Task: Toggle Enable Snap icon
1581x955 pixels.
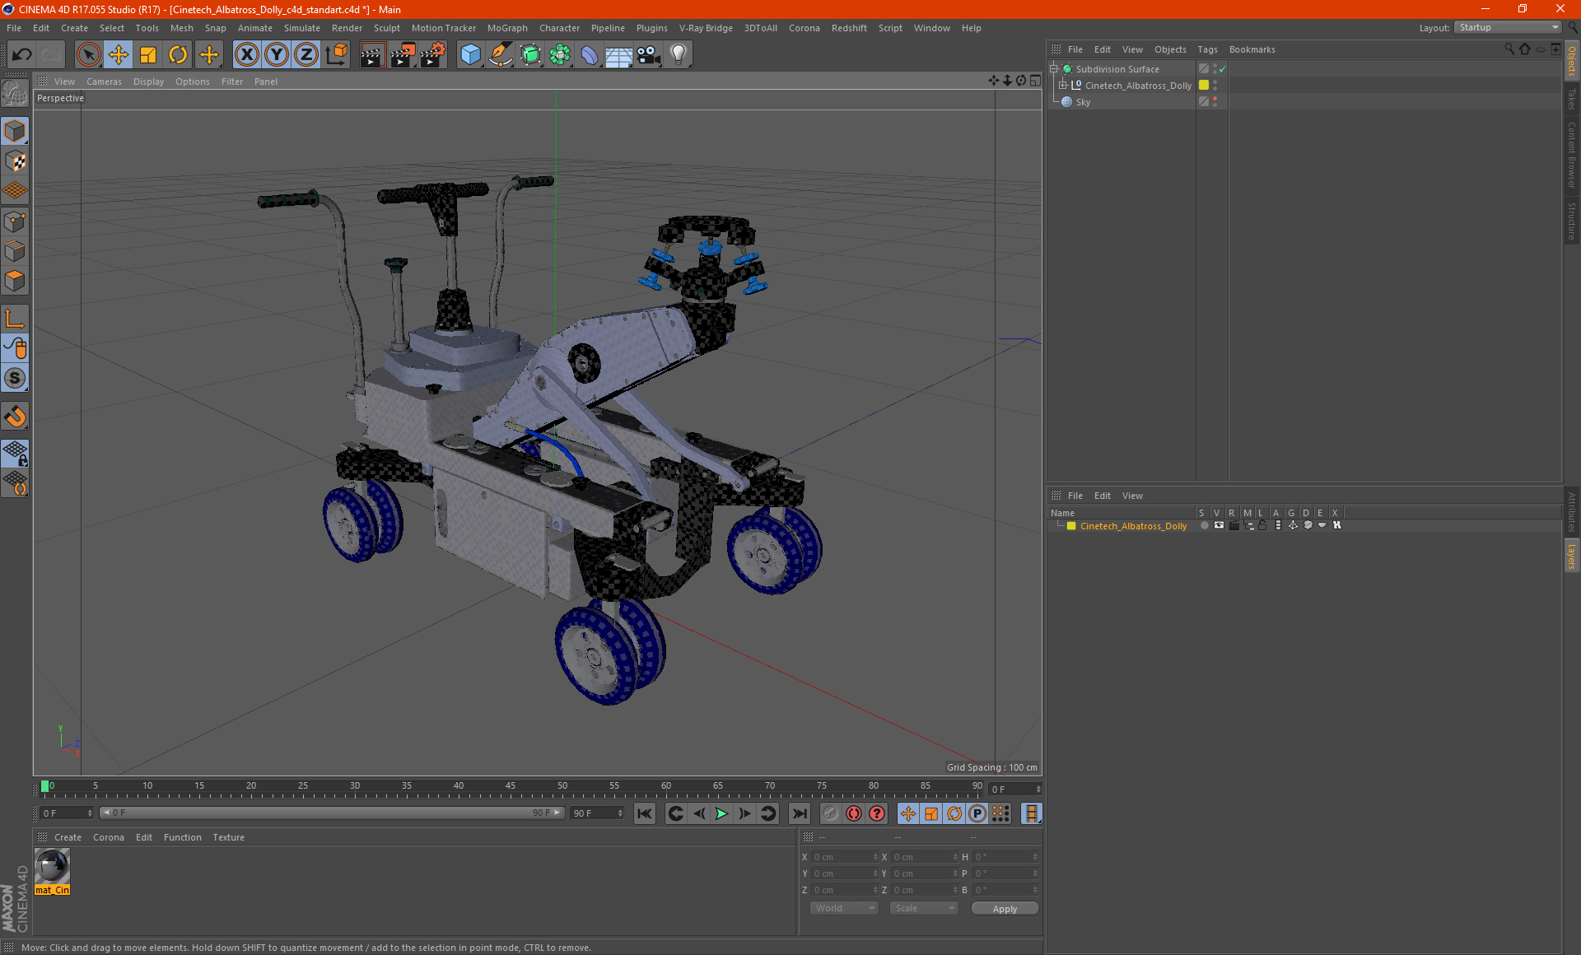Action: click(x=15, y=417)
